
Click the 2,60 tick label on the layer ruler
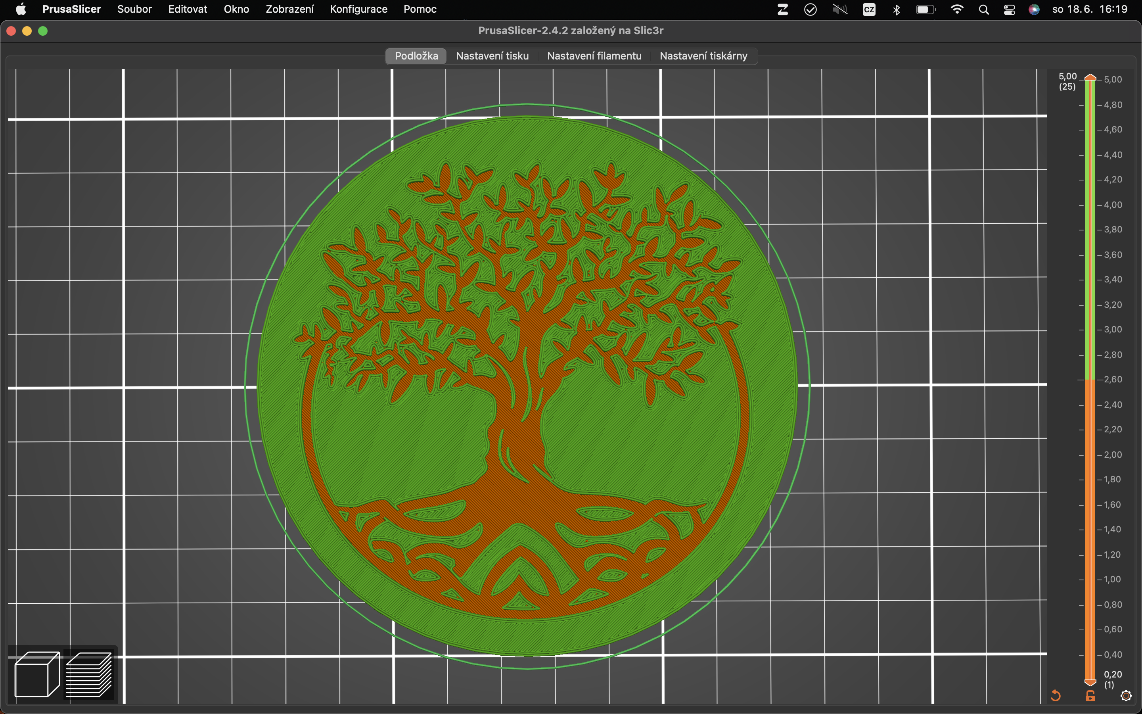[x=1113, y=379]
